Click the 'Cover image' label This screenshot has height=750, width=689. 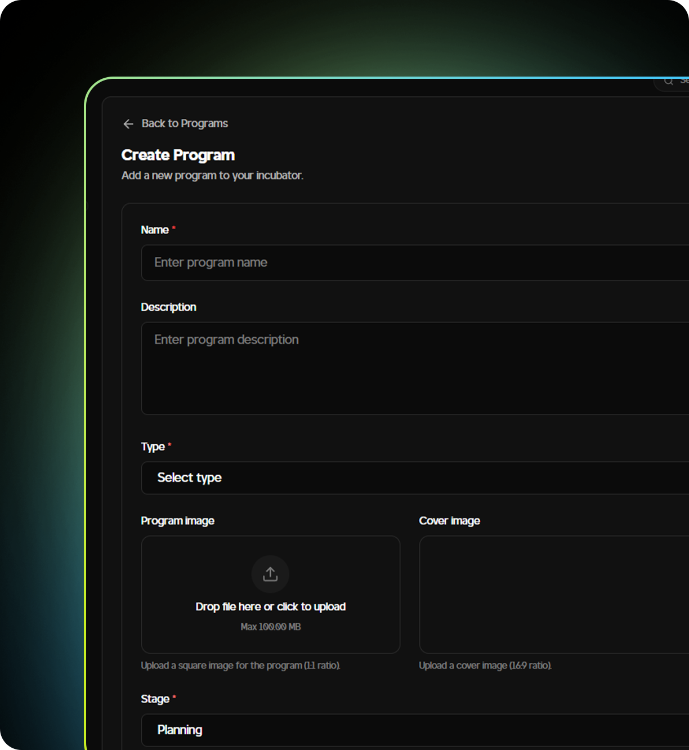coord(449,521)
